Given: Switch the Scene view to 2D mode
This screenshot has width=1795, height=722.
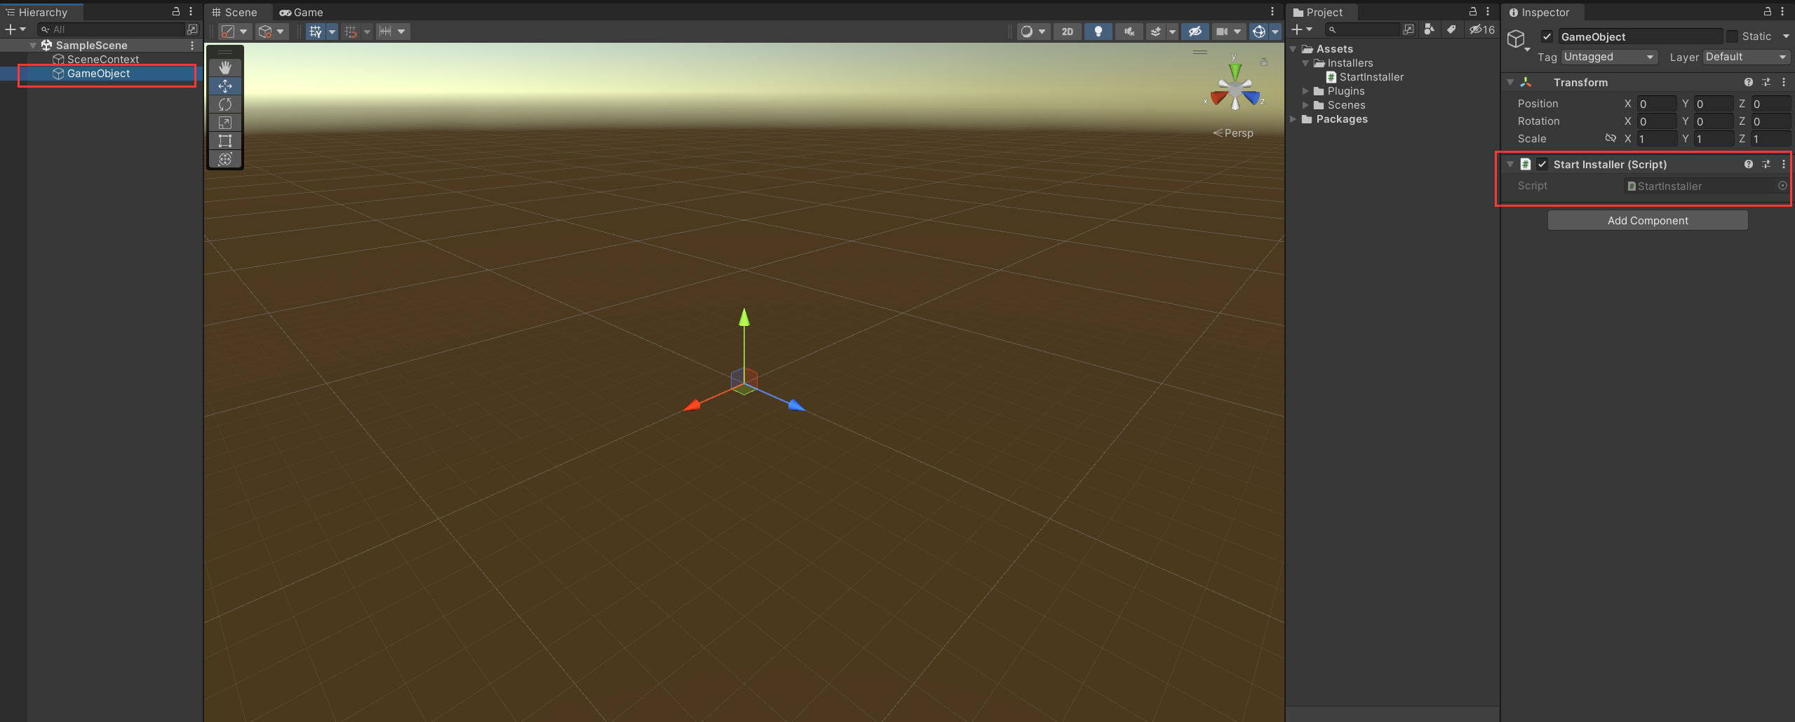Looking at the screenshot, I should pos(1067,31).
